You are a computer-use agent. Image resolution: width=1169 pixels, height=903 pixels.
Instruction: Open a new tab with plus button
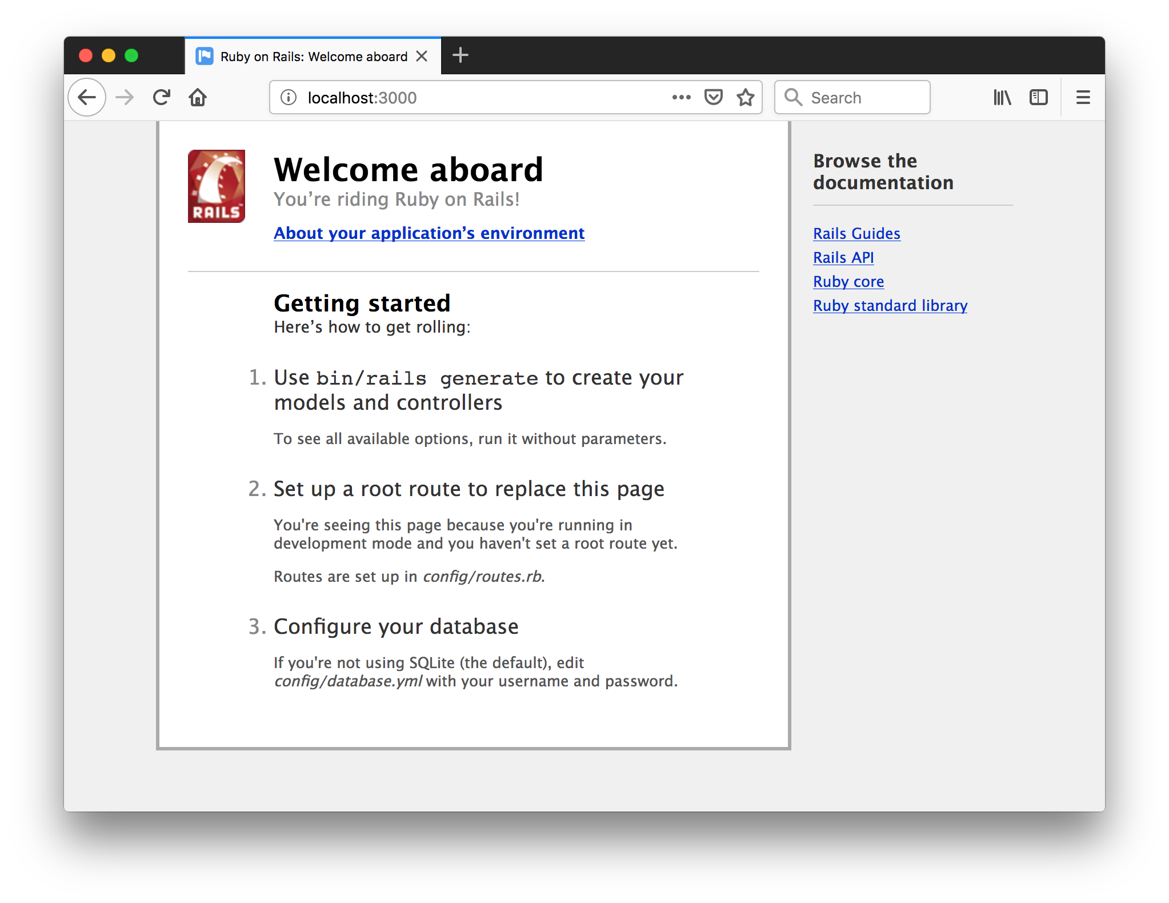[461, 55]
